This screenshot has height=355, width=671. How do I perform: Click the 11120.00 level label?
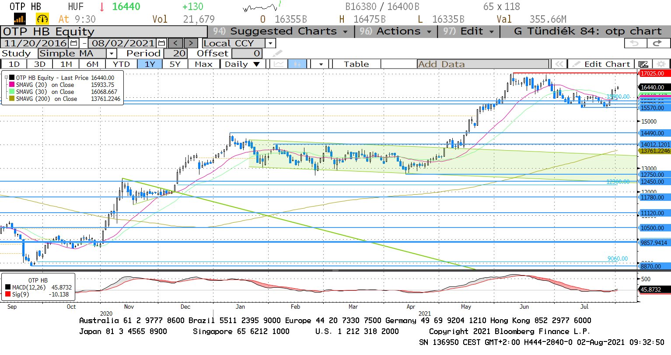(654, 213)
